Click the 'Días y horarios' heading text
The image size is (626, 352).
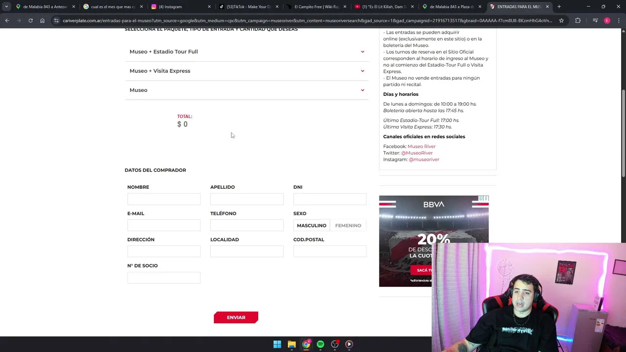[x=401, y=94]
